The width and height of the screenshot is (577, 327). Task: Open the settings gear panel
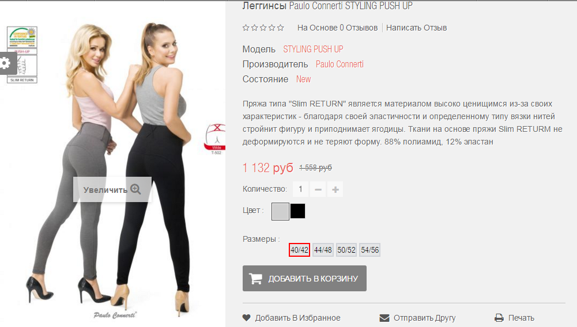point(6,63)
